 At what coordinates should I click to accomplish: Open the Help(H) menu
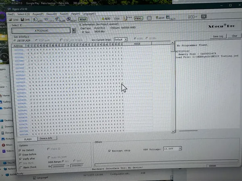click(x=75, y=14)
